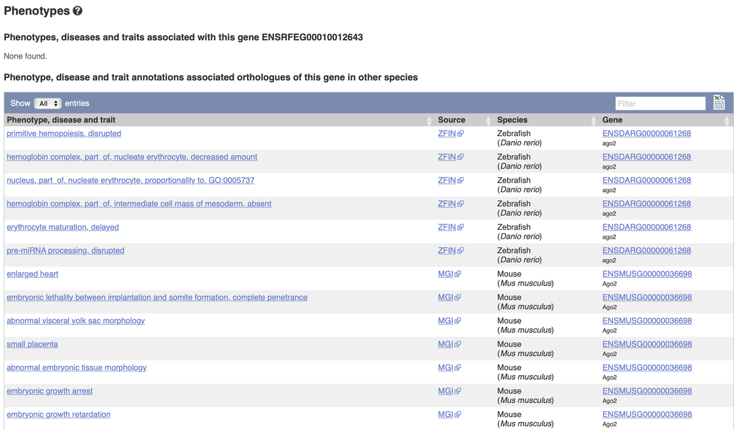The width and height of the screenshot is (734, 430).
Task: Open the Show entries dropdown
Action: (x=48, y=103)
